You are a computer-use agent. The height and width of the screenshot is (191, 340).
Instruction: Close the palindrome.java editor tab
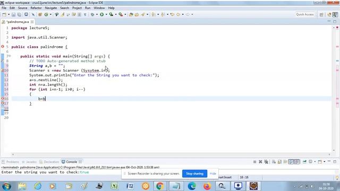32,22
